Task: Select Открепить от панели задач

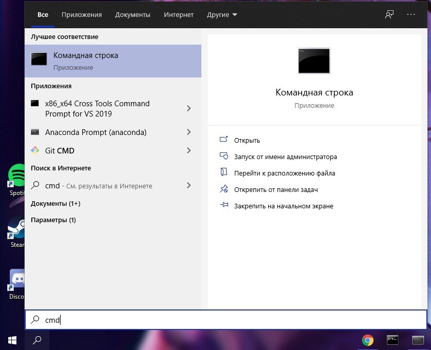Action: pos(276,190)
